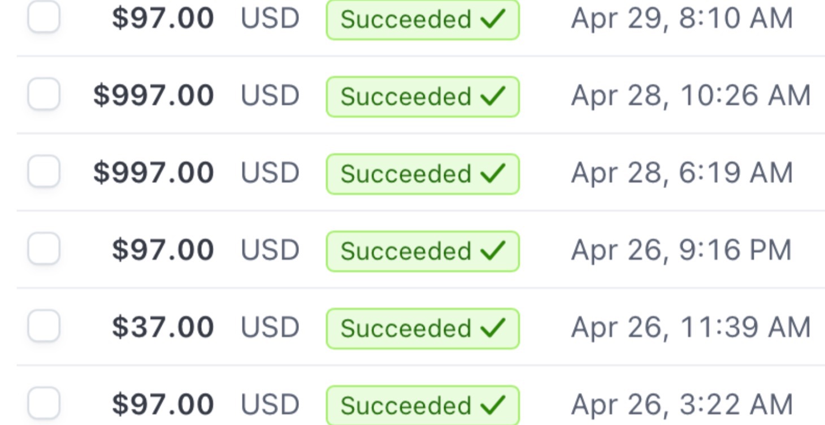The width and height of the screenshot is (825, 425).
Task: Select the $37.00 payment checkbox
Action: point(44,326)
